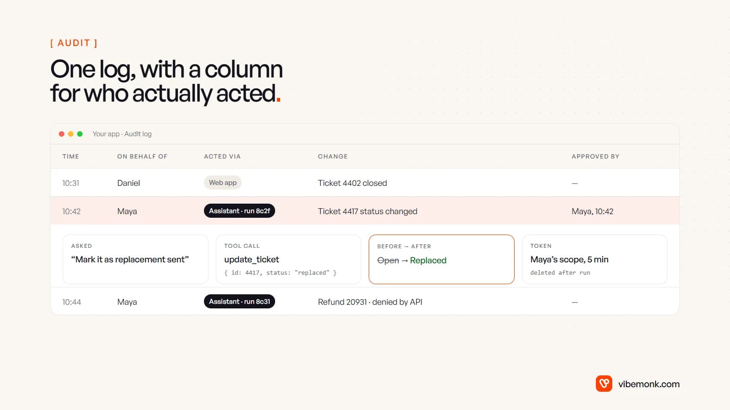Click the ACTED VIA column header
This screenshot has width=730, height=410.
222,156
